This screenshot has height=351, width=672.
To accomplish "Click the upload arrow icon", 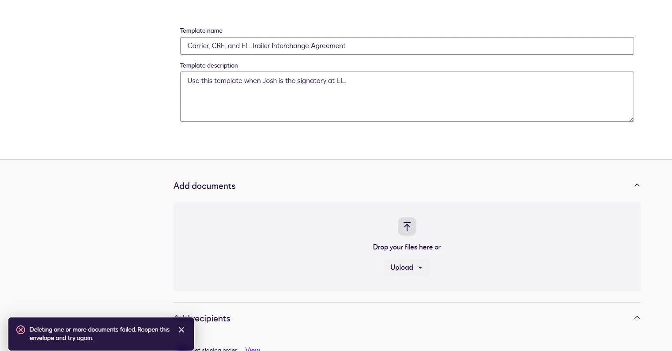I will click(x=407, y=226).
